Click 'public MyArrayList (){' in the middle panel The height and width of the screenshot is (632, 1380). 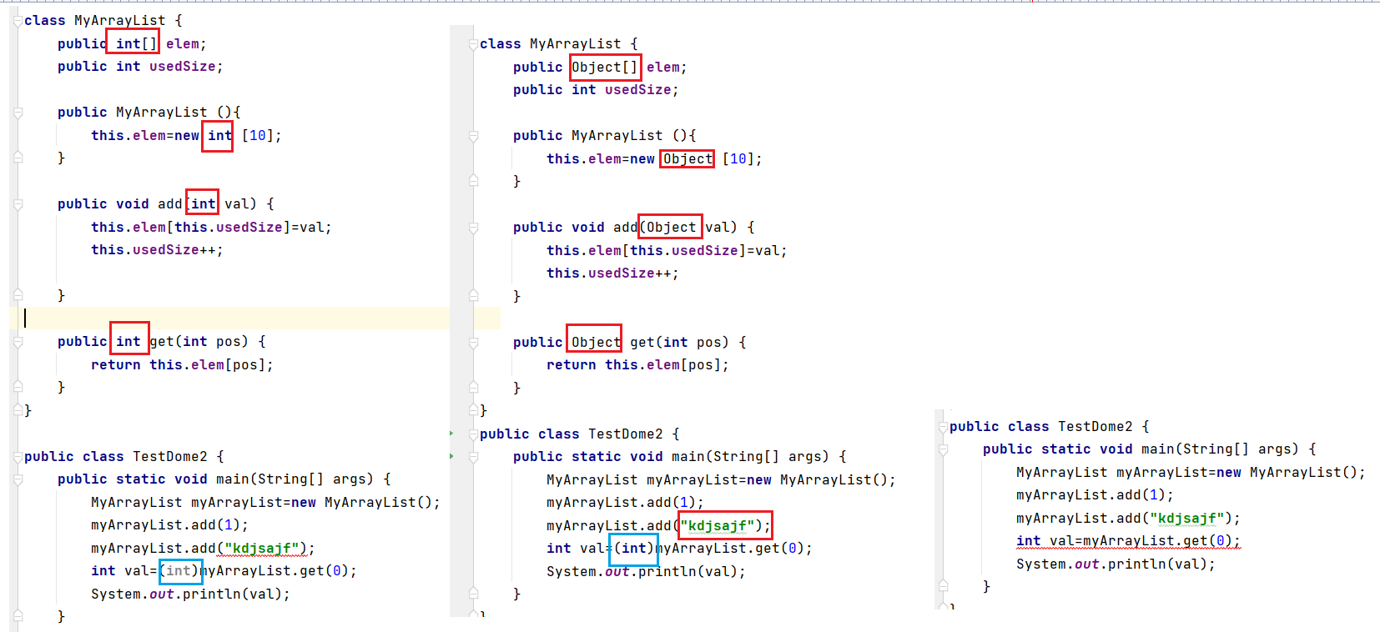604,136
